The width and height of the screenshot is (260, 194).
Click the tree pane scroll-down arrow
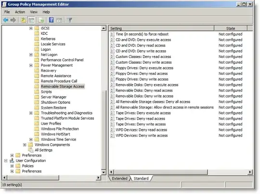tap(104, 172)
